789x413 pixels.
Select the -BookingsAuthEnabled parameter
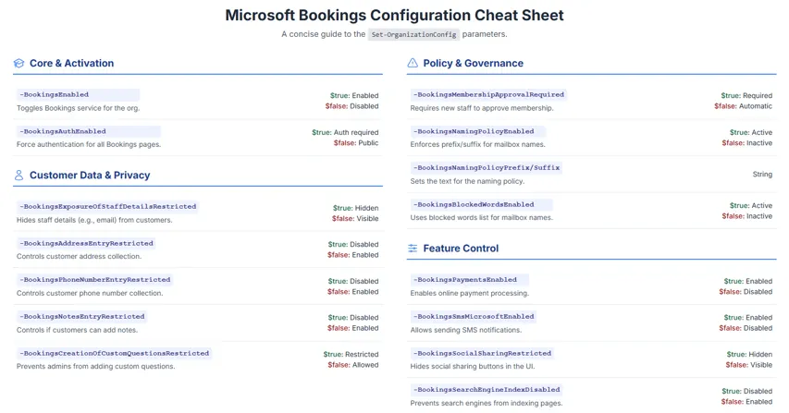coord(89,131)
